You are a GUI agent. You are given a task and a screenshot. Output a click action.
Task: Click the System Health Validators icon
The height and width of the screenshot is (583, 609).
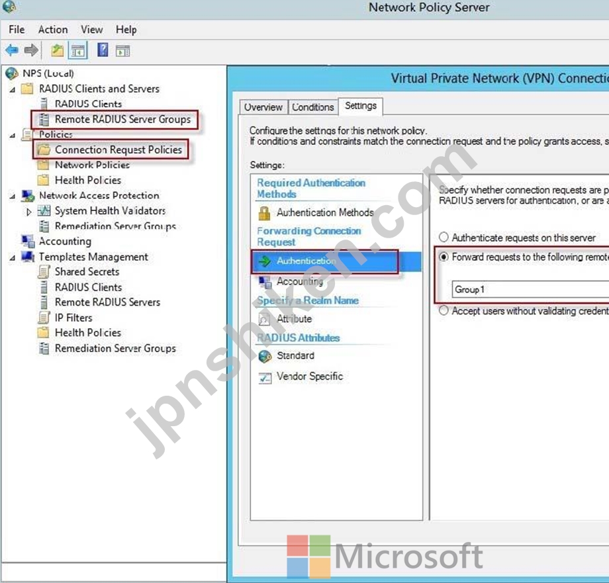pos(44,210)
